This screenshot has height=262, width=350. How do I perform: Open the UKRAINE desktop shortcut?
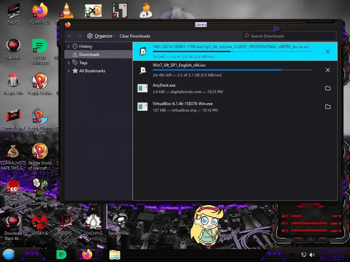tap(40, 224)
